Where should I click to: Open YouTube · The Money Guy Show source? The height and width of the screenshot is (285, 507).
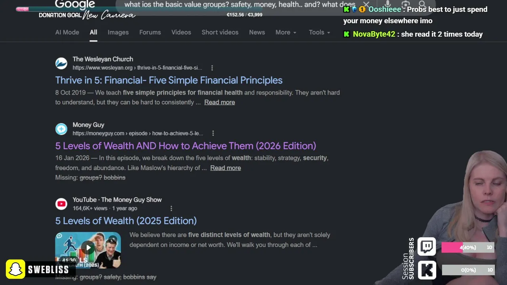pos(117,200)
